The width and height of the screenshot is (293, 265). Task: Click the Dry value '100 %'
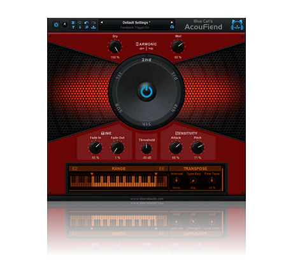point(115,57)
